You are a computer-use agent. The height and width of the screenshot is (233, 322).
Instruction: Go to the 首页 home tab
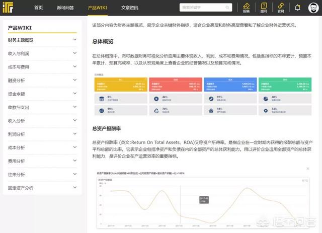click(x=38, y=8)
